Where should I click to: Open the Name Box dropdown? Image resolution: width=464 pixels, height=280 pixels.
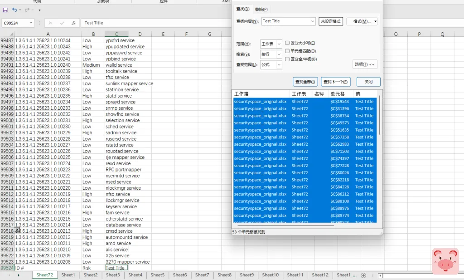[31, 23]
